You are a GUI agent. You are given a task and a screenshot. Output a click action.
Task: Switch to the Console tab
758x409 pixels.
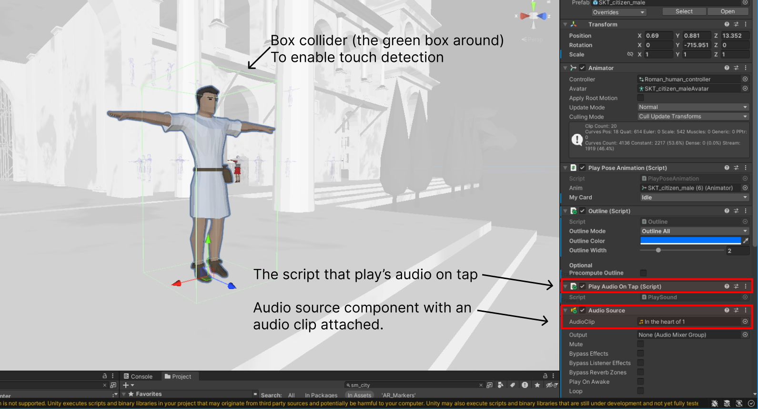tap(138, 377)
